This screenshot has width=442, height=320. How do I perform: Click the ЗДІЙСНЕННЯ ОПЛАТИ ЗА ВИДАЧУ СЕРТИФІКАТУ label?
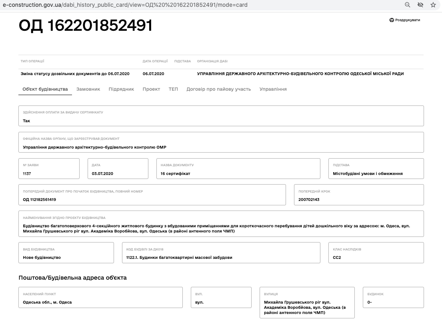pyautogui.click(x=63, y=112)
